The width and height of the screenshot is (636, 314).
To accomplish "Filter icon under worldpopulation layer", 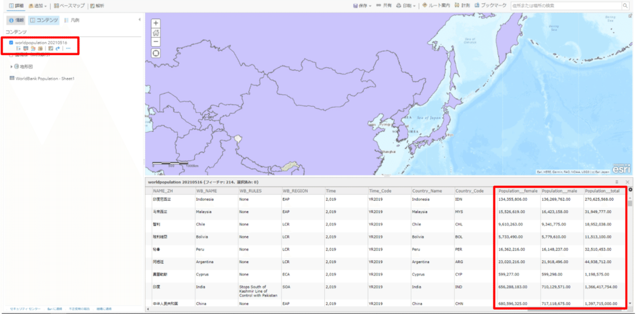I will (40, 48).
